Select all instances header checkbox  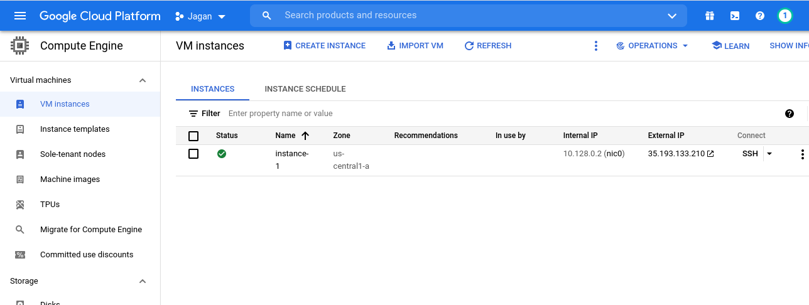coord(193,136)
